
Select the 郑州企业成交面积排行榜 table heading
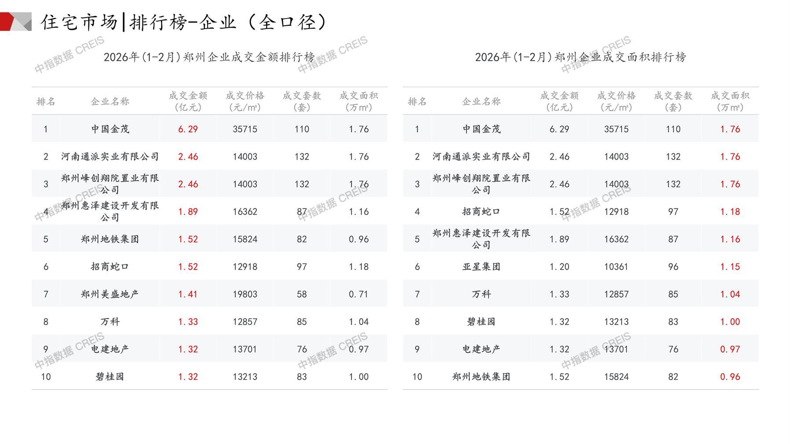click(x=580, y=57)
